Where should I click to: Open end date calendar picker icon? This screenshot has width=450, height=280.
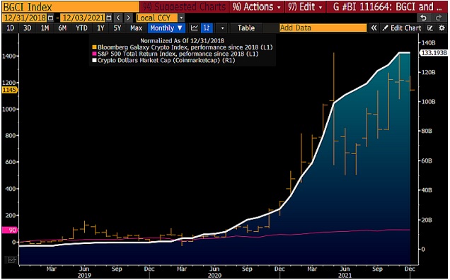click(109, 18)
